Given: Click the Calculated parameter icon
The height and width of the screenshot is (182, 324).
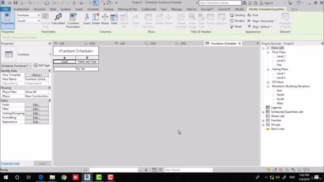Looking at the screenshot, I should pyautogui.click(x=58, y=19).
